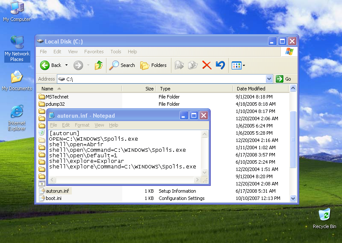Sort by the Date Modified column header
This screenshot has height=243, width=342.
coord(261,89)
